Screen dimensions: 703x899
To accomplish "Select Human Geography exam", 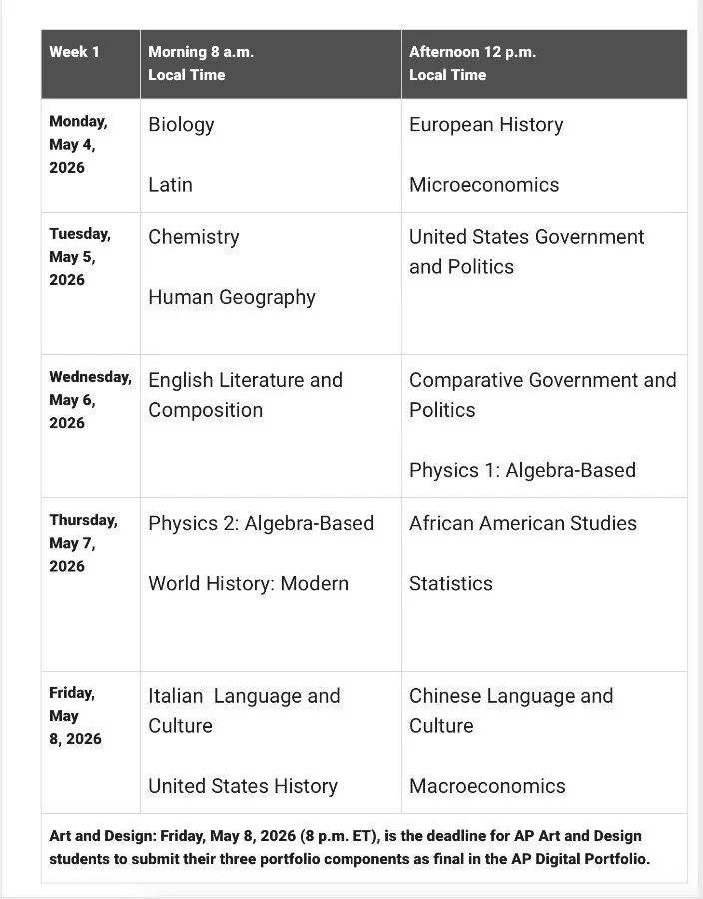I will [232, 297].
